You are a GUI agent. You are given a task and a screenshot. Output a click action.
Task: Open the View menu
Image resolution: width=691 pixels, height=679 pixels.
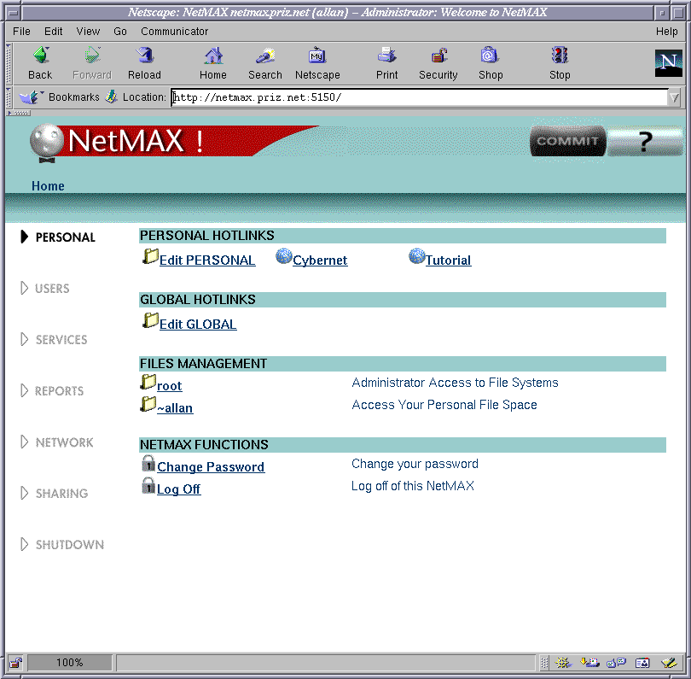(88, 32)
